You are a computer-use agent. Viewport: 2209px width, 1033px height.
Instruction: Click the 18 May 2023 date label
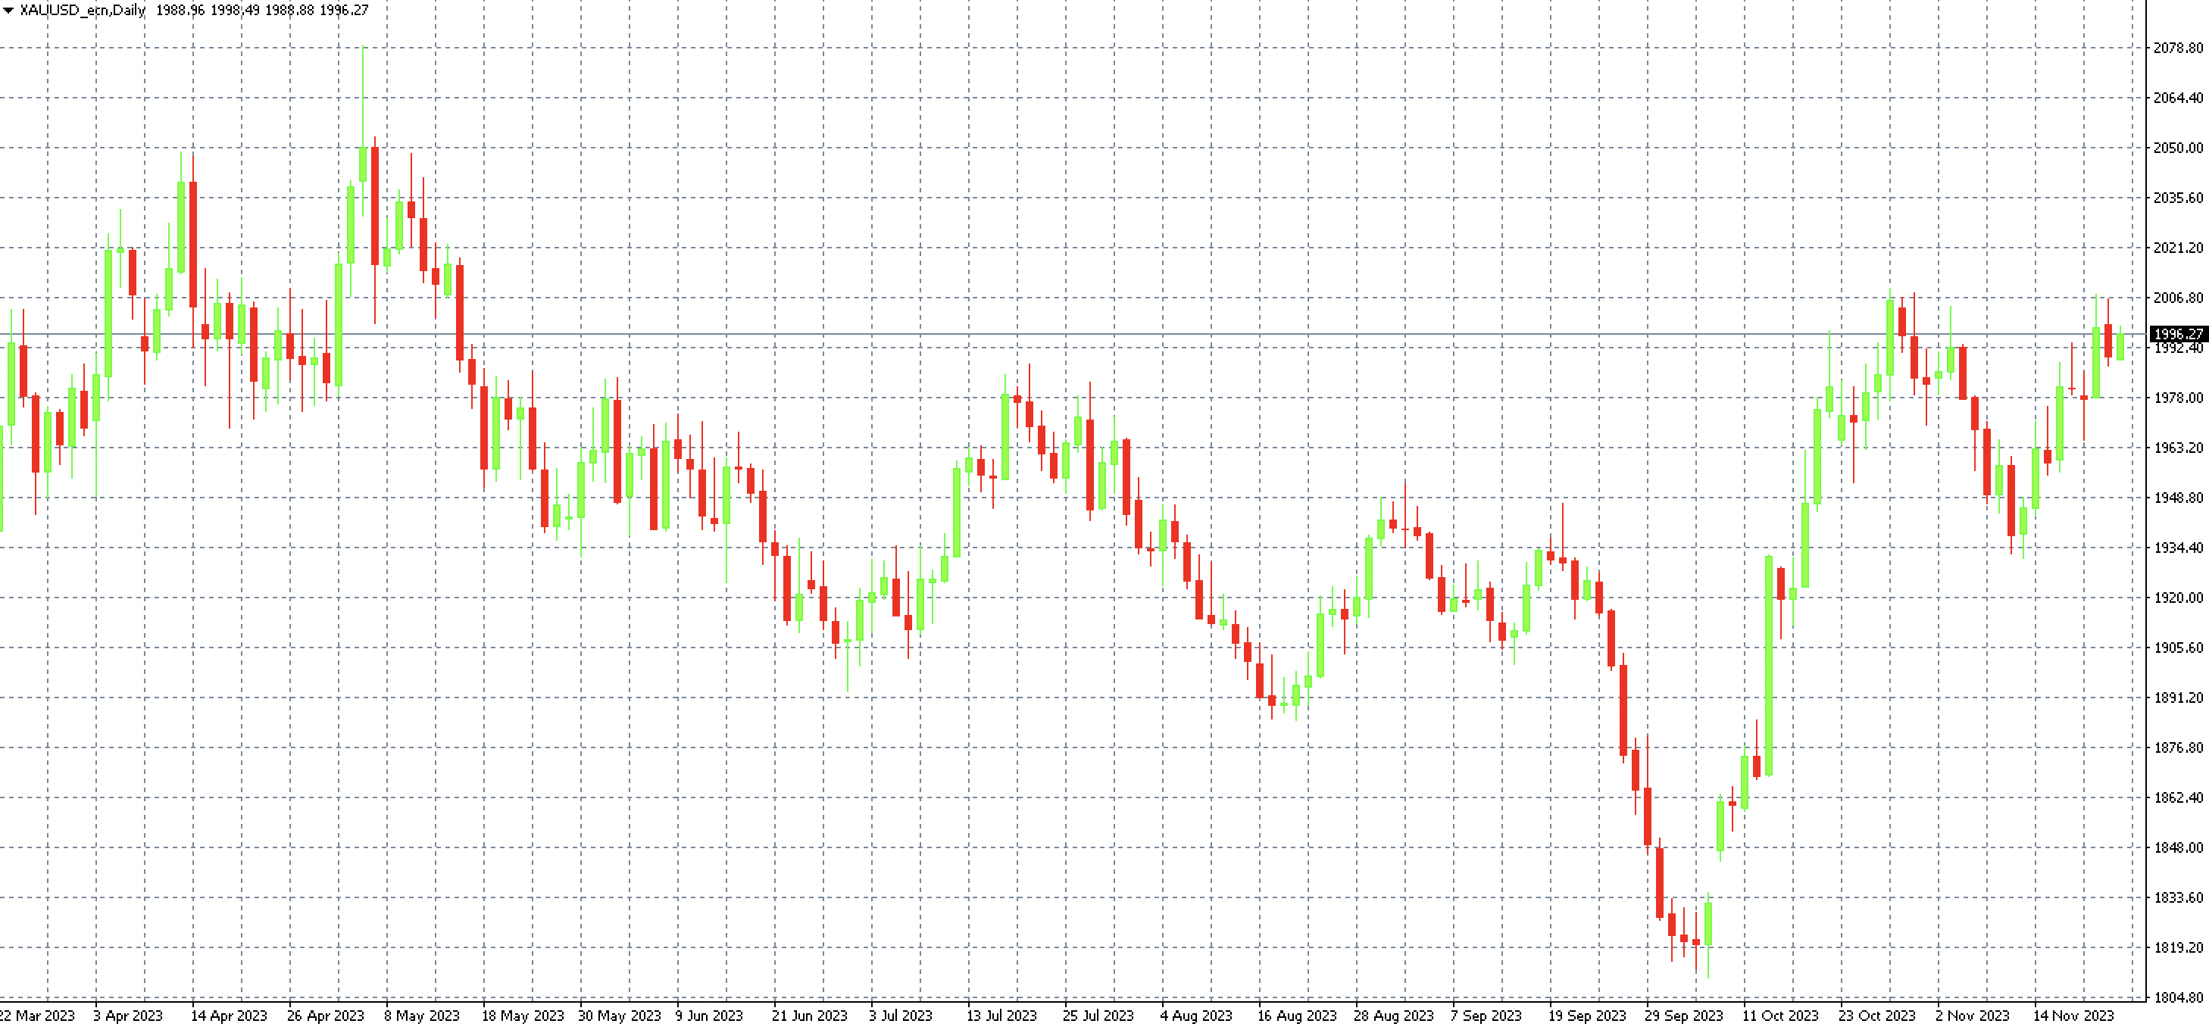pos(523,1016)
